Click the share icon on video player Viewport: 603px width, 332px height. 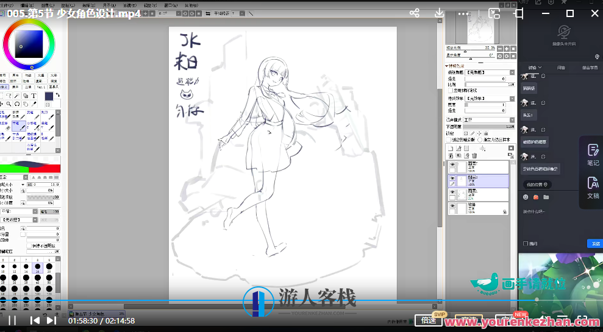coord(414,13)
